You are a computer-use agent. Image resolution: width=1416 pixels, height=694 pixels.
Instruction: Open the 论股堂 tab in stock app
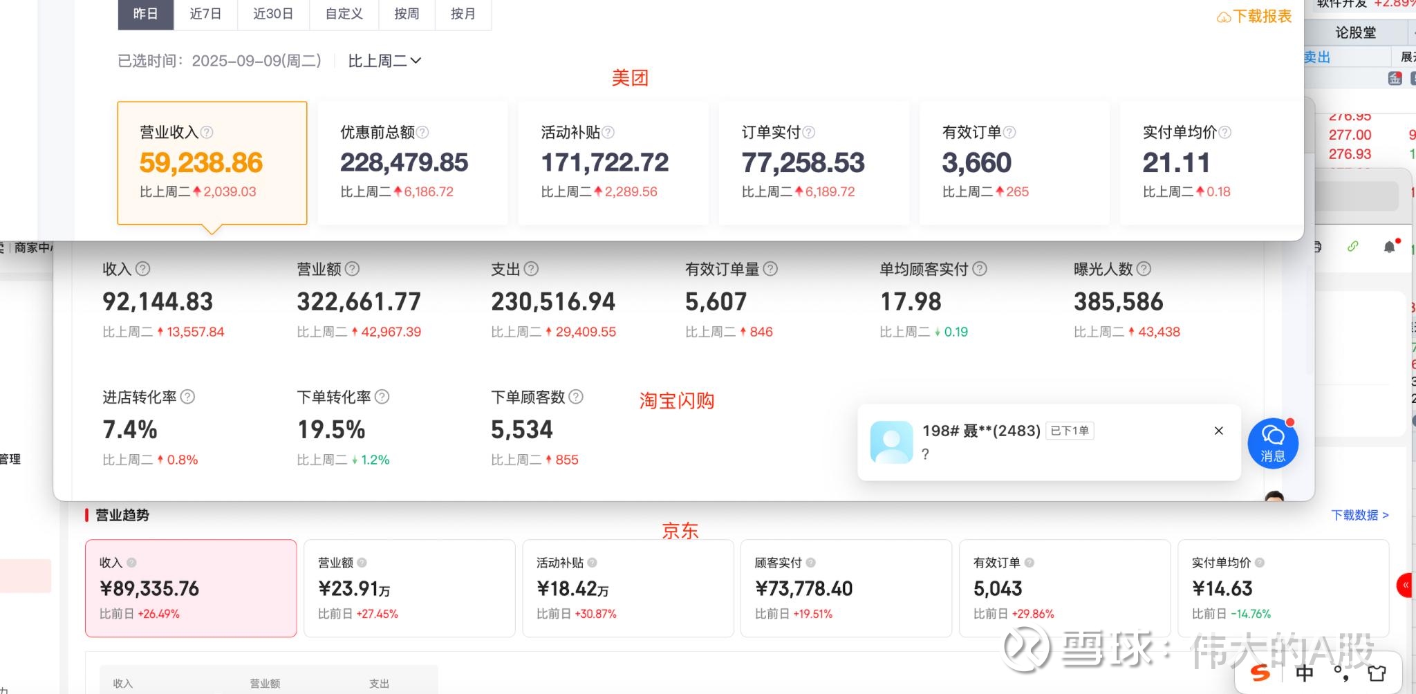(x=1355, y=32)
